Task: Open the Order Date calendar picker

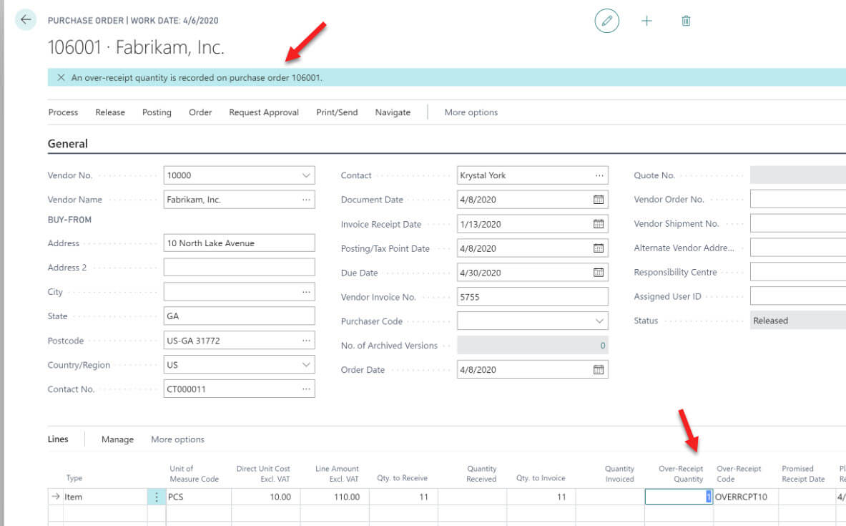Action: coord(599,370)
